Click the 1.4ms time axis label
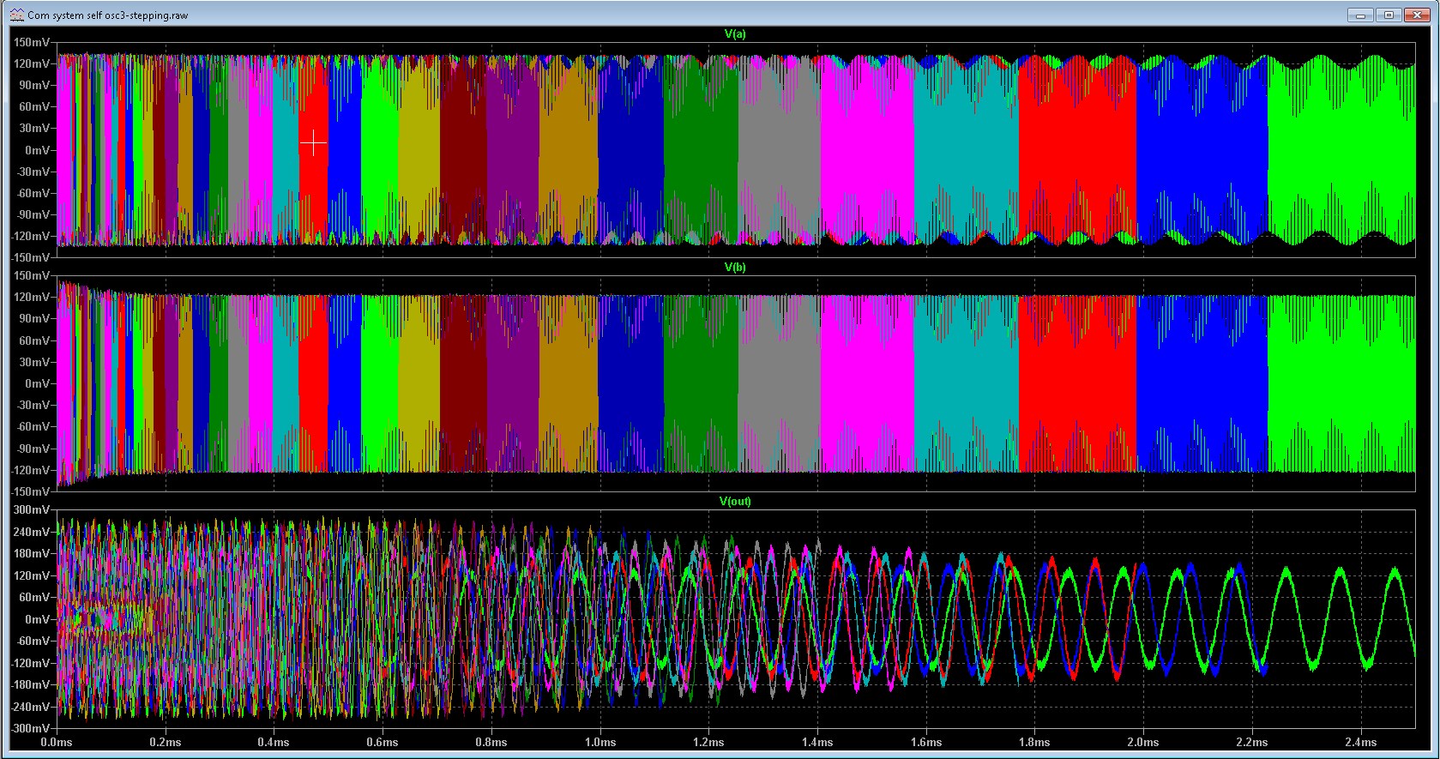The image size is (1440, 759). pyautogui.click(x=817, y=743)
